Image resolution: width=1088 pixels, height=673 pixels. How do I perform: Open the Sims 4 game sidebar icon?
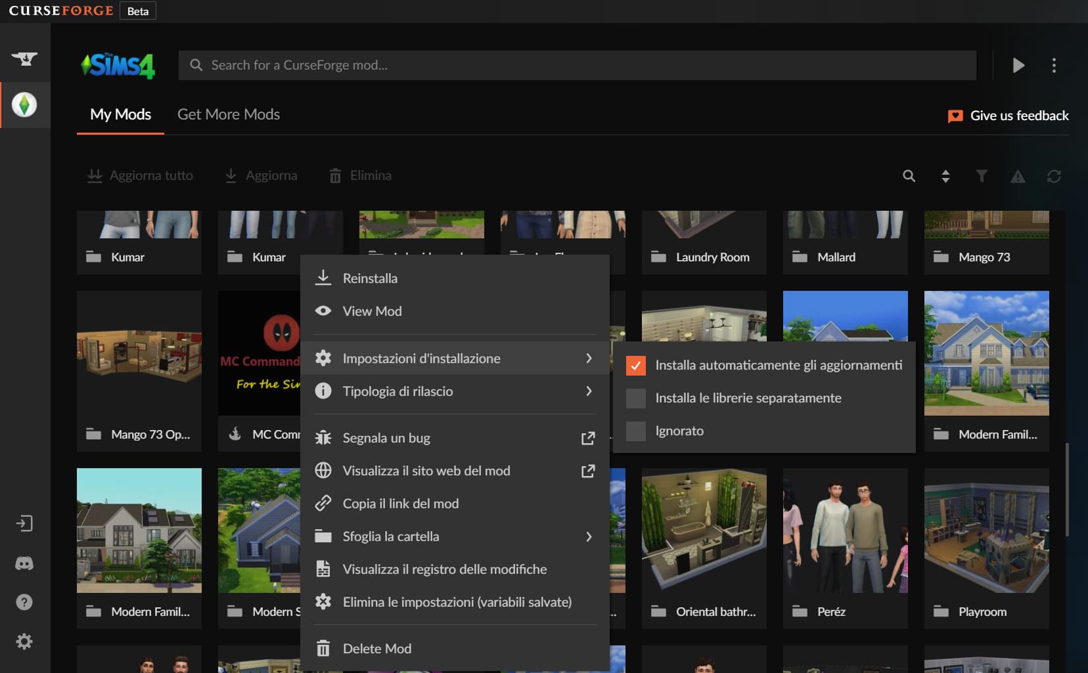(24, 105)
